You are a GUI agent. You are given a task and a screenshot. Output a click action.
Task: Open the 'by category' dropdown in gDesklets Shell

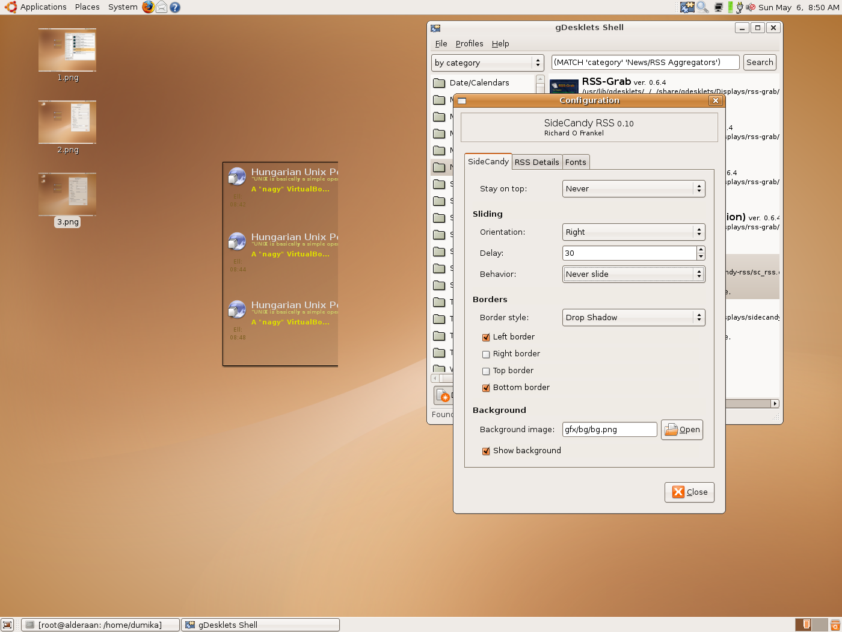[x=488, y=63]
